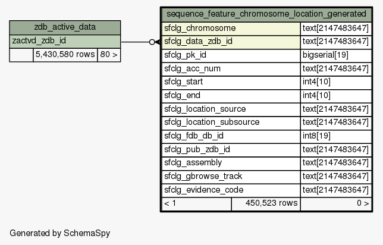Click the < 1 parents count
Image resolution: width=383 pixels, height=245 pixels.
(x=197, y=203)
